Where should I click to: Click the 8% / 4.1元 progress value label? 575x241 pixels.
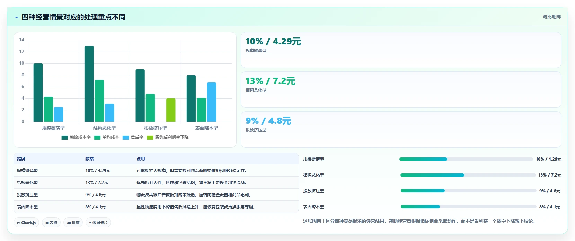(x=550, y=207)
